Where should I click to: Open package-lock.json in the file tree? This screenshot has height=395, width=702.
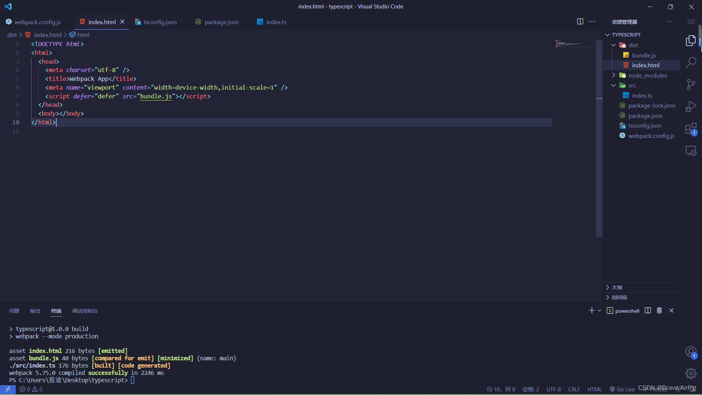click(642, 106)
